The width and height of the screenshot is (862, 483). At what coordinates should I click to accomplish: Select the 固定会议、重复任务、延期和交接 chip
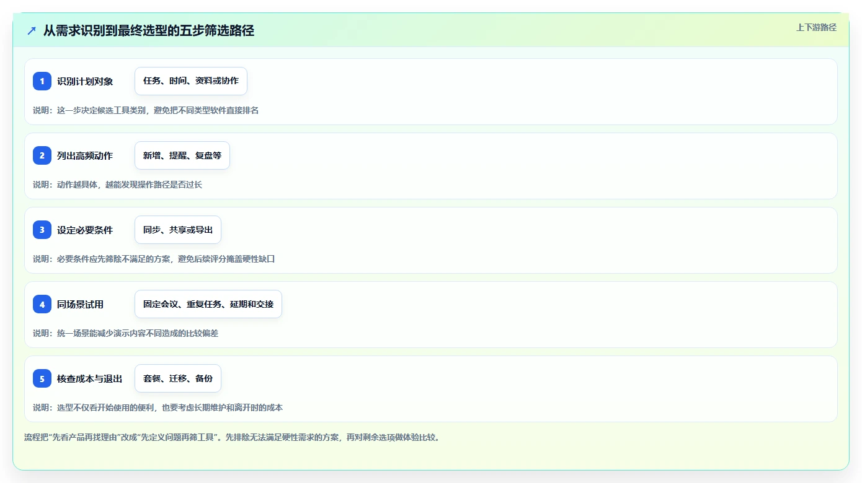(x=208, y=304)
